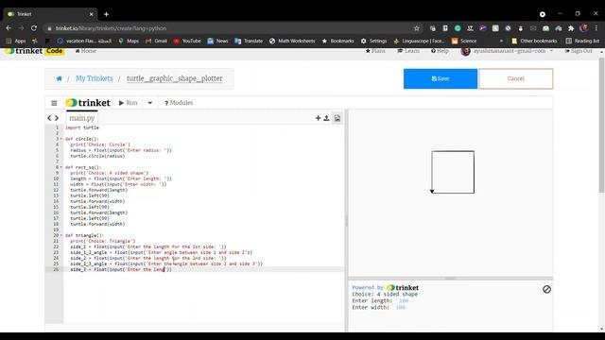
Task: Save the trinket
Action: pos(441,78)
